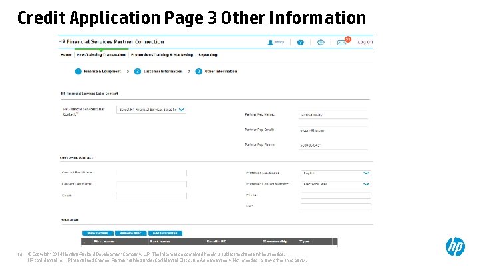
Task: Click the customer contact Phone field
Action: point(336,195)
